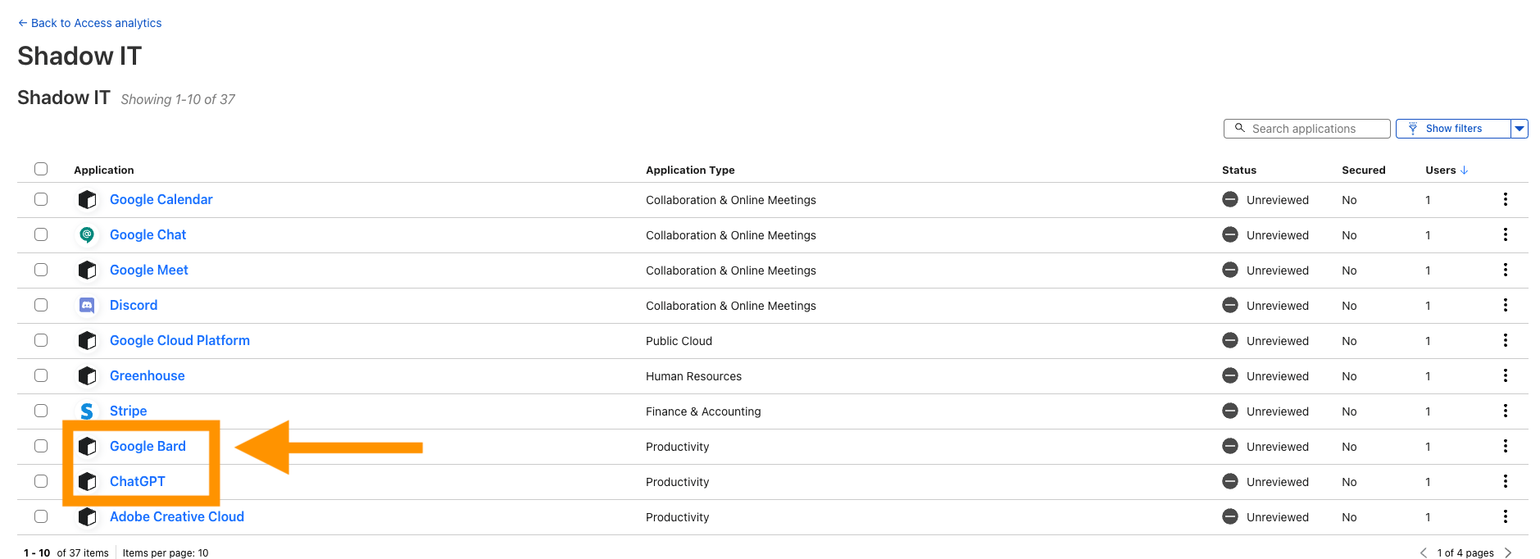This screenshot has height=559, width=1540.
Task: Open actions menu for Google Meet row
Action: click(1505, 270)
